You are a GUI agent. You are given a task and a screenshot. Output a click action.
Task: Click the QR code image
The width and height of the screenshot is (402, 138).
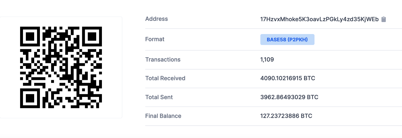61,67
